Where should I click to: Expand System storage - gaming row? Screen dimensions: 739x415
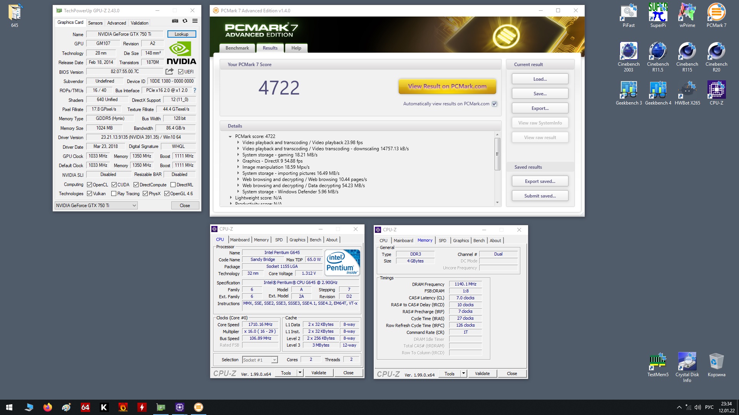click(238, 155)
